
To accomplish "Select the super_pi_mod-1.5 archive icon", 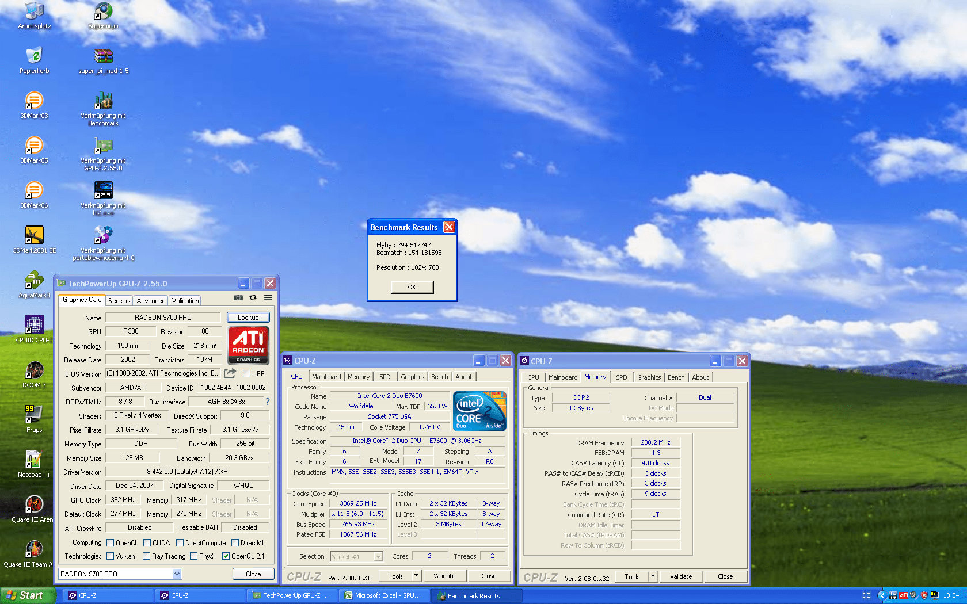I will click(104, 60).
